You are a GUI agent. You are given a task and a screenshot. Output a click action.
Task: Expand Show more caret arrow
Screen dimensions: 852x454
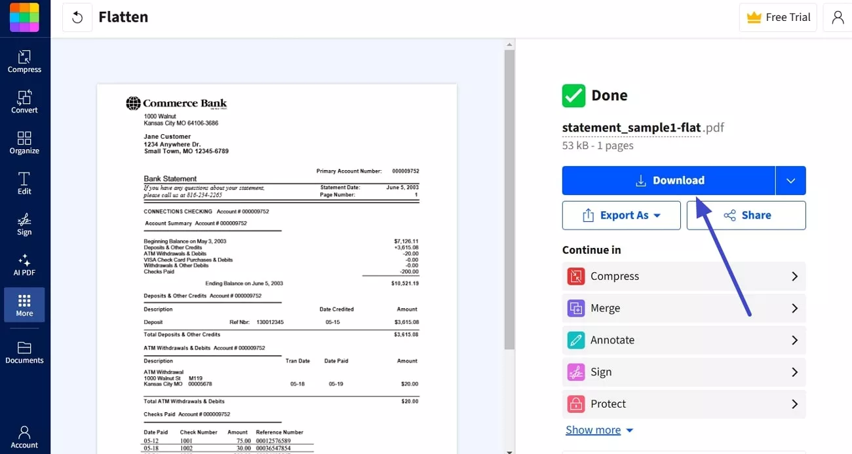[630, 430]
